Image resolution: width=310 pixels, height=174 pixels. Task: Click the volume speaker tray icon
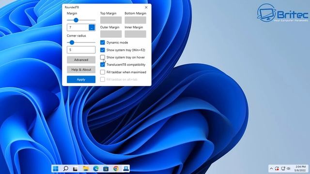pyautogui.click(x=289, y=169)
